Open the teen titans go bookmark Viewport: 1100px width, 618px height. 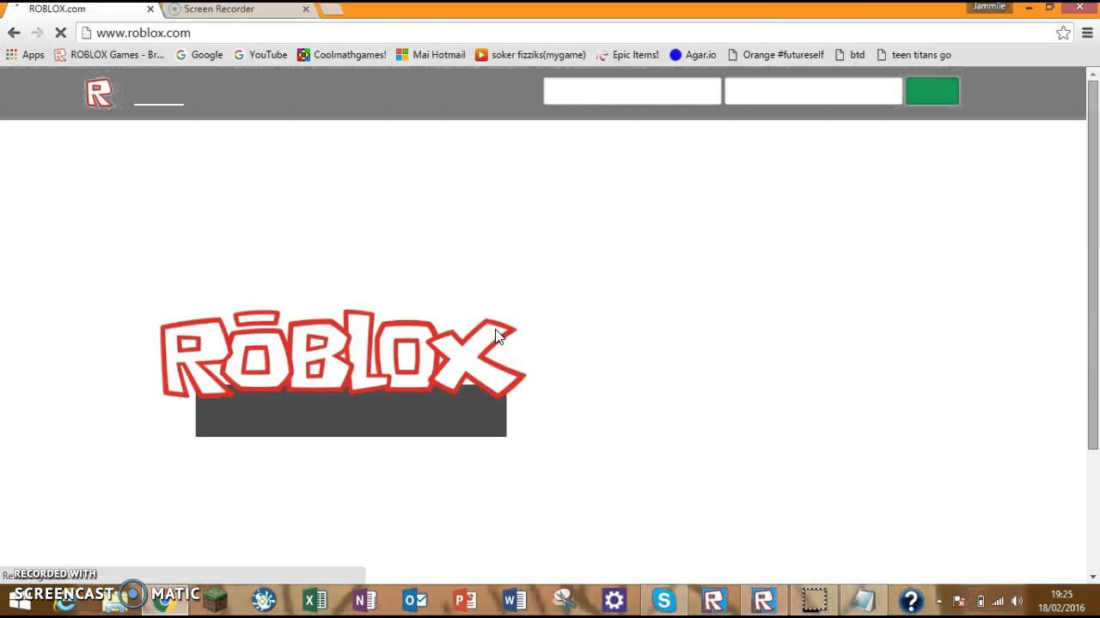914,54
